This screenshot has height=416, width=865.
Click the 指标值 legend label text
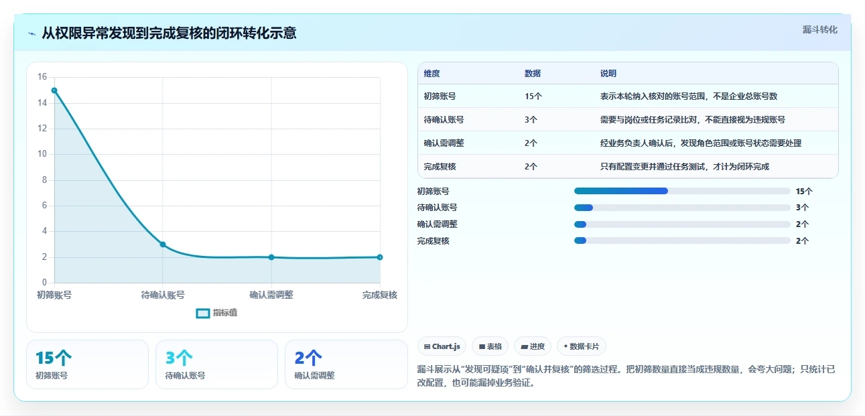(x=225, y=313)
